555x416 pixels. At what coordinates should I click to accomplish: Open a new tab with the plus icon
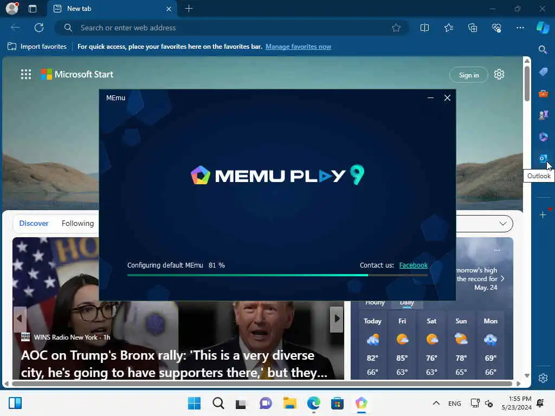pos(189,9)
